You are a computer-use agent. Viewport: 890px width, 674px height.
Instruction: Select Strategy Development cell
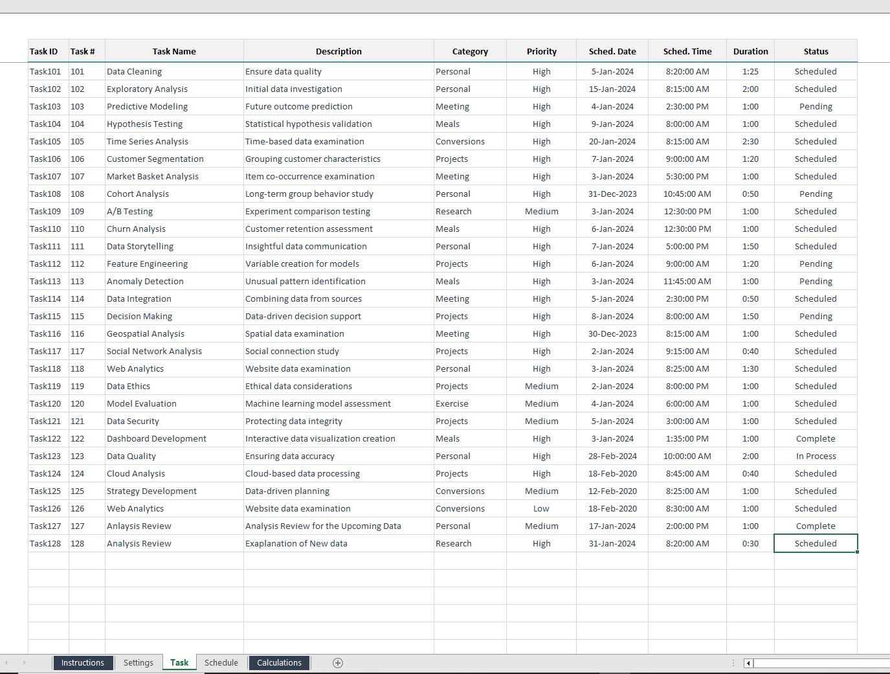pos(174,491)
